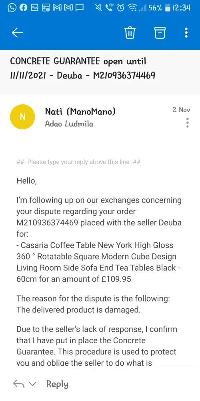
Task: Archive this email using the archive icon
Action: (160, 33)
